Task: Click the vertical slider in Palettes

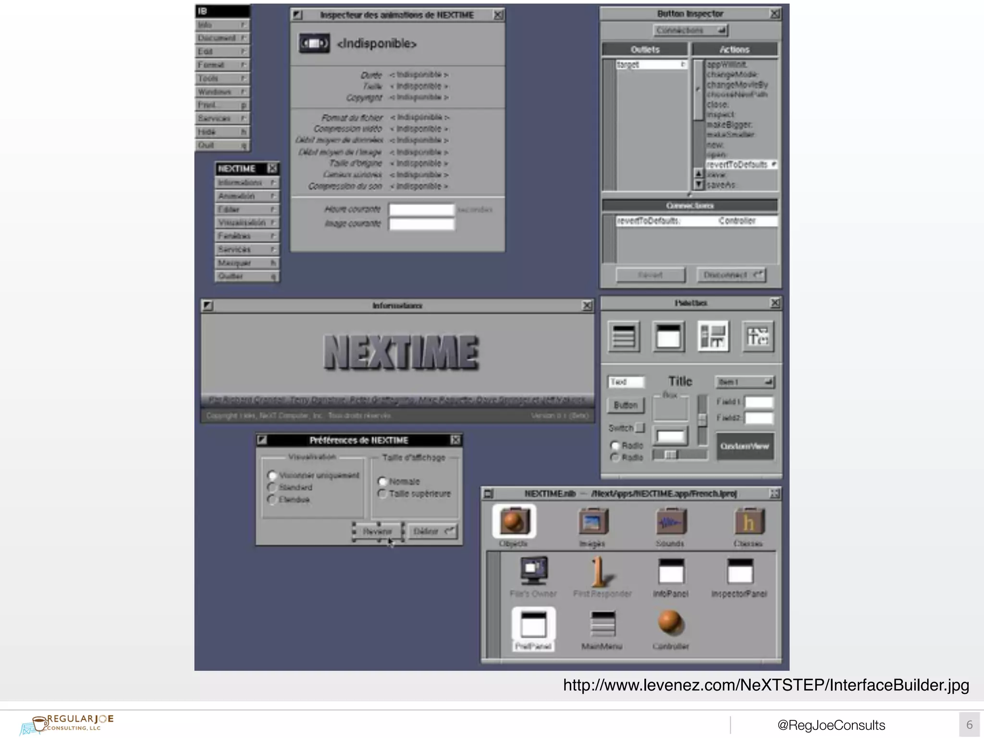Action: [702, 419]
